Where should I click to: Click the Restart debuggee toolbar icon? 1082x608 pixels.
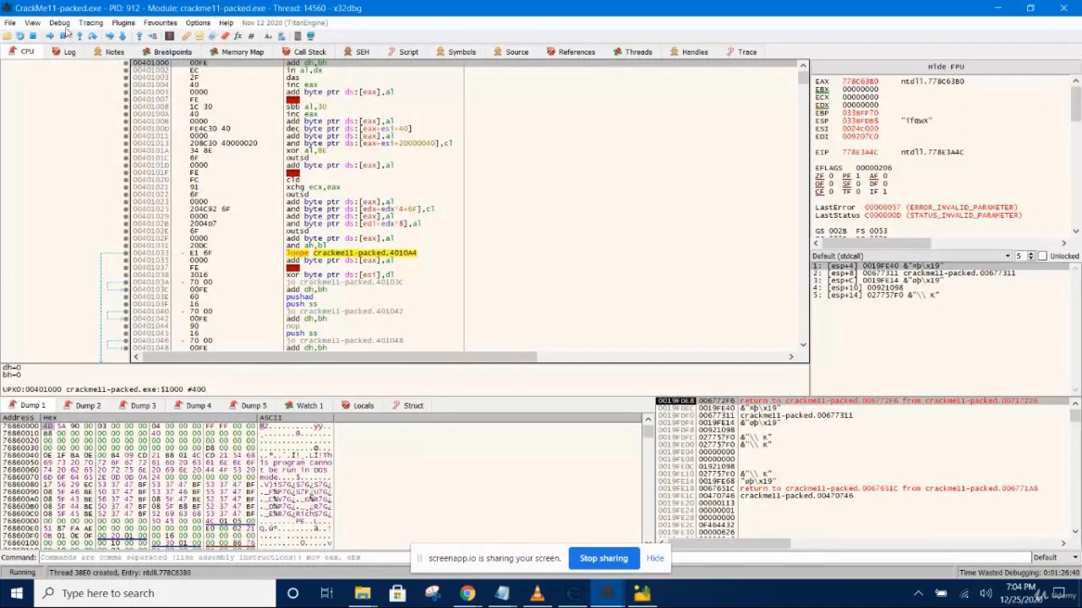point(19,36)
